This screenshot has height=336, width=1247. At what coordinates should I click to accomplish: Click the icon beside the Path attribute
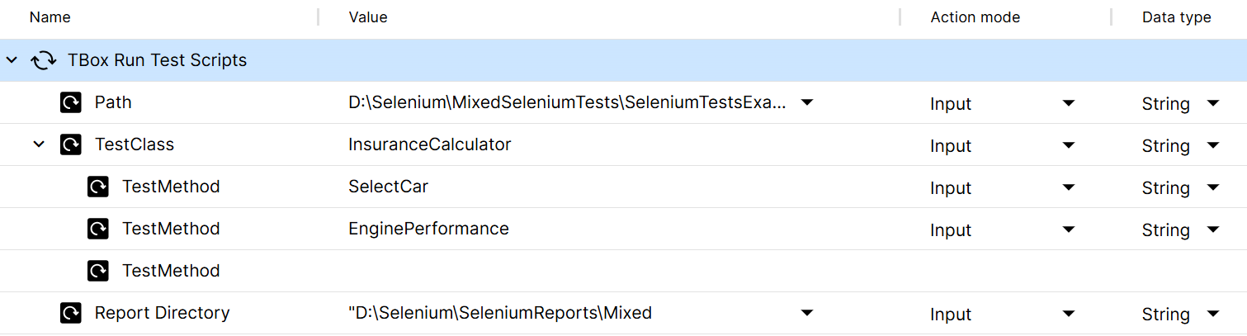71,102
